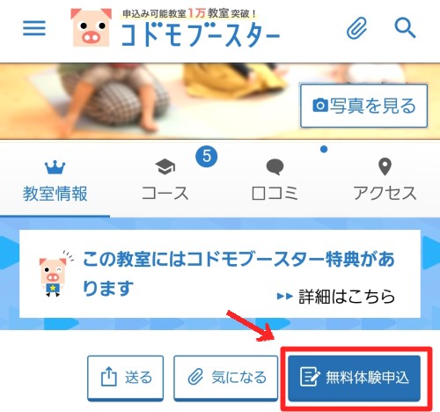Click the コドモブースター site title

coord(201,34)
